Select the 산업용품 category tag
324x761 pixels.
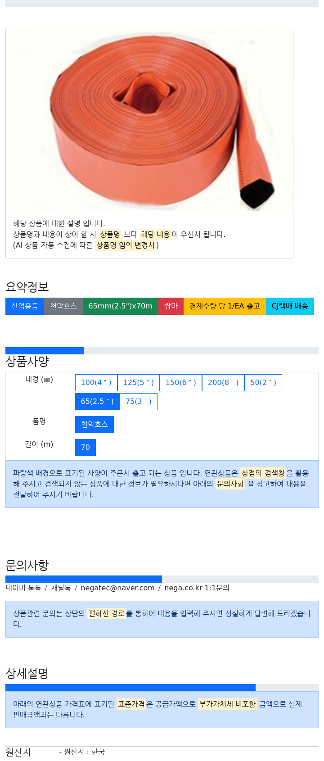25,306
